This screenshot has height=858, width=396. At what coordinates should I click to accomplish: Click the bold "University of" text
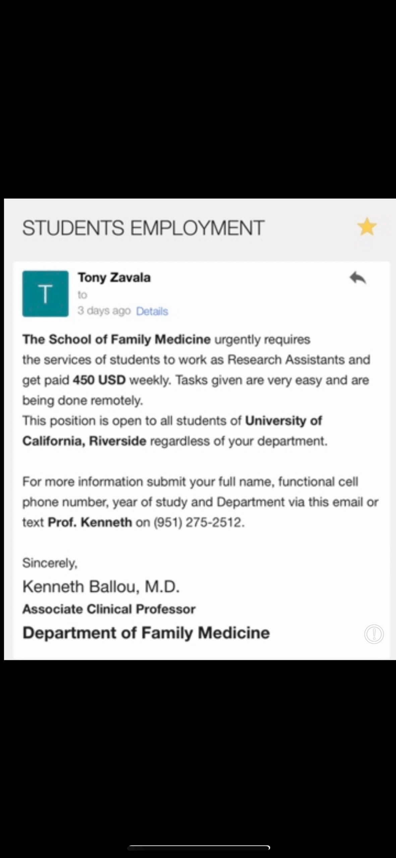pyautogui.click(x=283, y=421)
